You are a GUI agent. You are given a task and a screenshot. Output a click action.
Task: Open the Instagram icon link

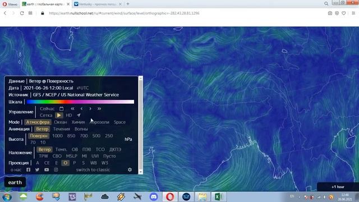56,169
